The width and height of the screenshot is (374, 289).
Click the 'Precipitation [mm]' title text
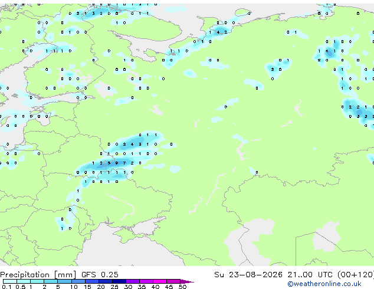click(38, 275)
